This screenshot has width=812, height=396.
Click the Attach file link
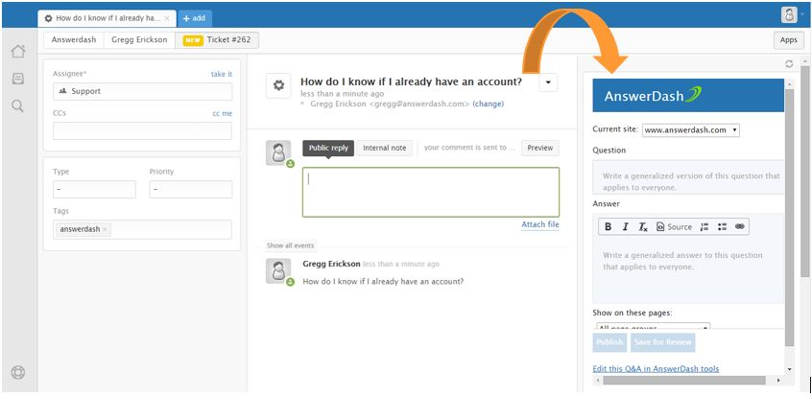coord(540,224)
